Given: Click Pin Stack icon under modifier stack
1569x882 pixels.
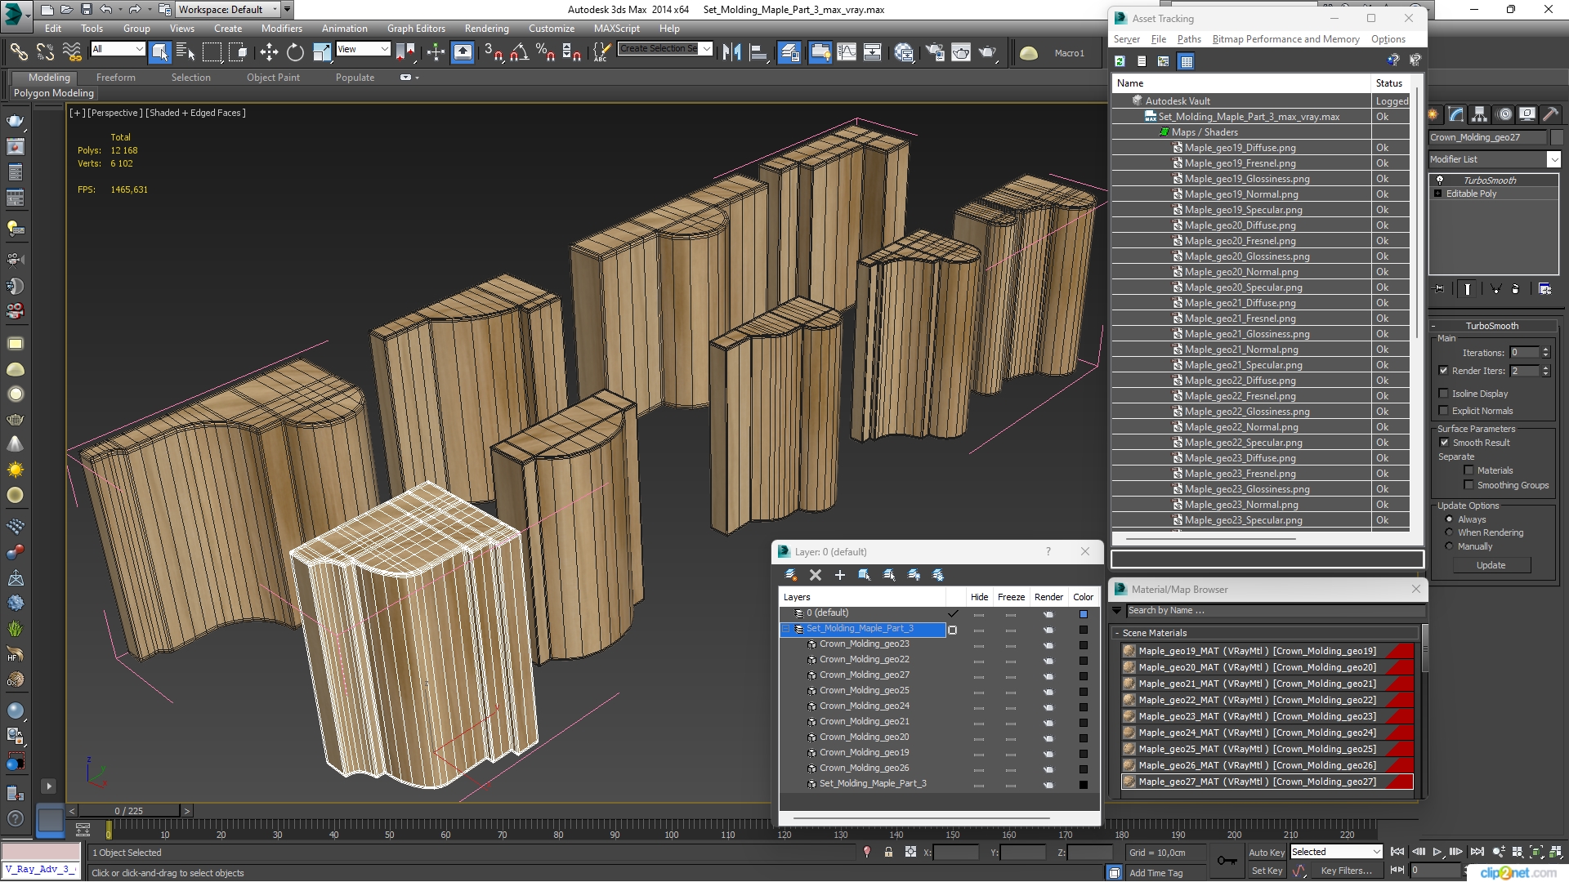Looking at the screenshot, I should click(x=1439, y=288).
